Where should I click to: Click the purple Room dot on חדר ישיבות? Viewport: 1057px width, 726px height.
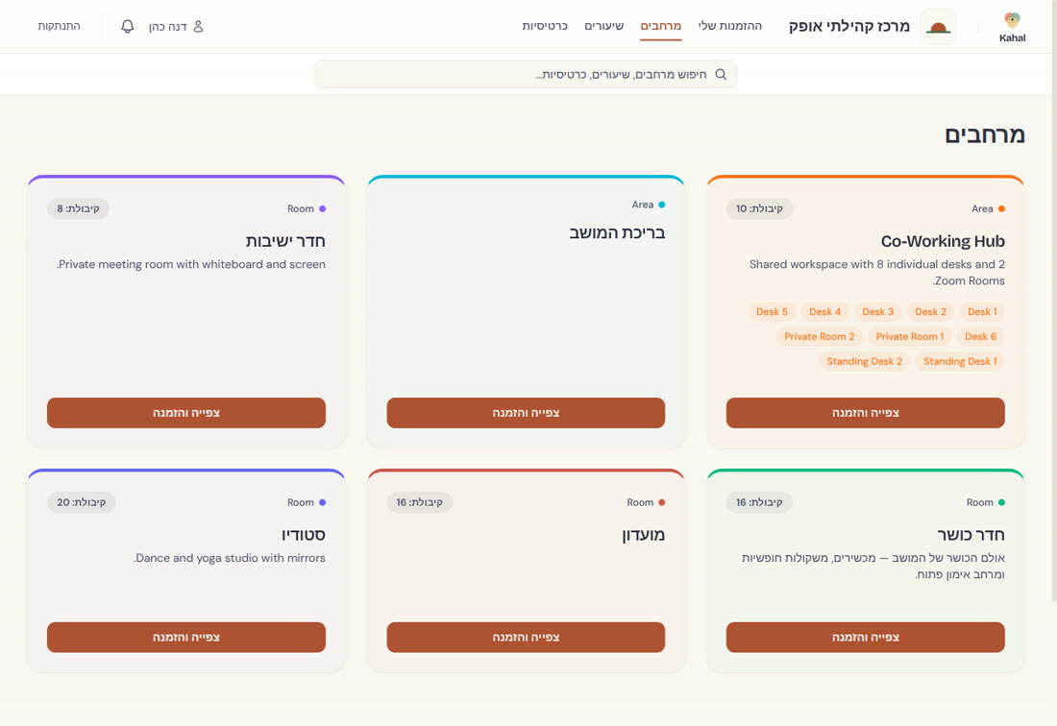(322, 208)
